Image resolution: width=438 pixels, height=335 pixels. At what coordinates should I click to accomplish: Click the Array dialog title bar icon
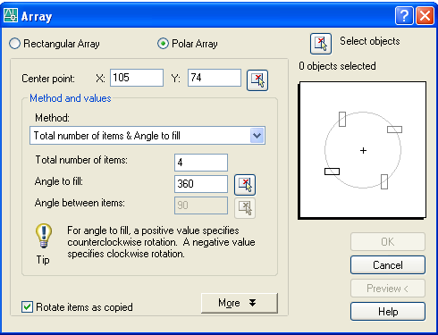coord(11,15)
